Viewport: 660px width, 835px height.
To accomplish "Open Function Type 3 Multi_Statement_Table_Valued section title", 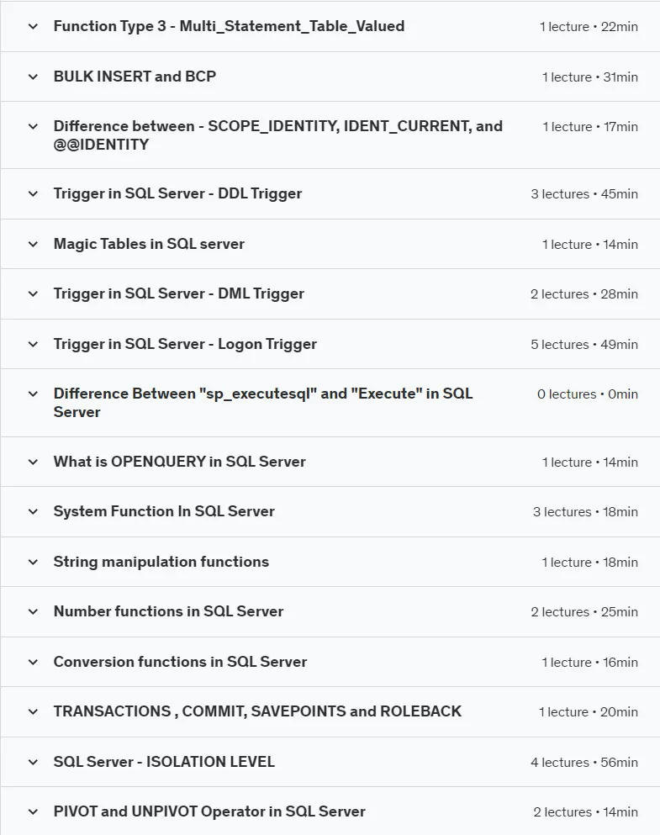I will click(229, 26).
